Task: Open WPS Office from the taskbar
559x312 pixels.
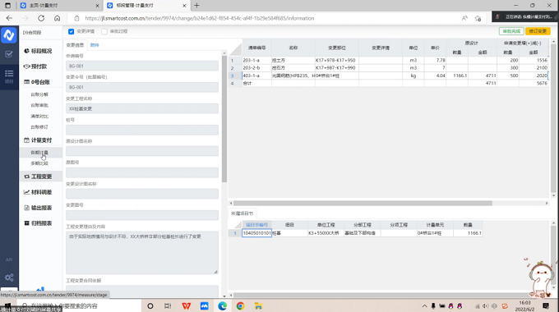Action: pos(186,306)
